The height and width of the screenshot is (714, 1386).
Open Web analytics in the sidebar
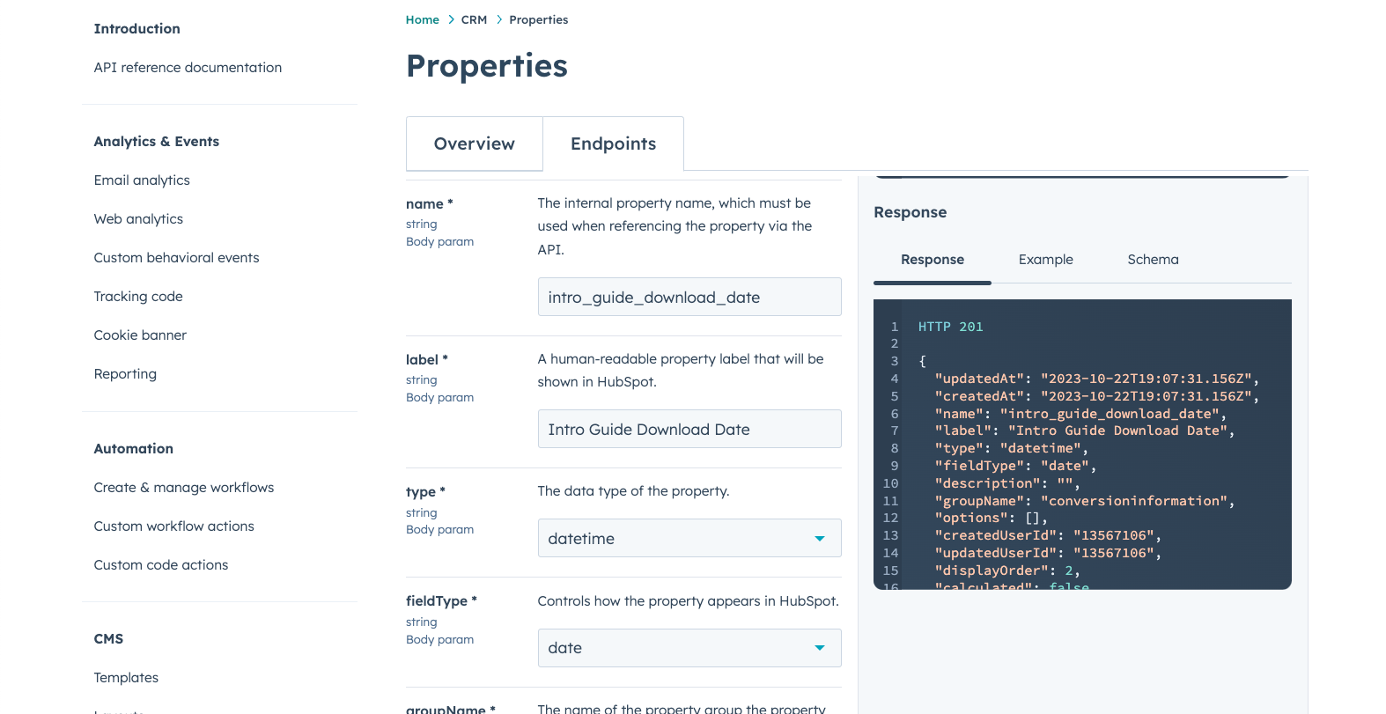[138, 219]
